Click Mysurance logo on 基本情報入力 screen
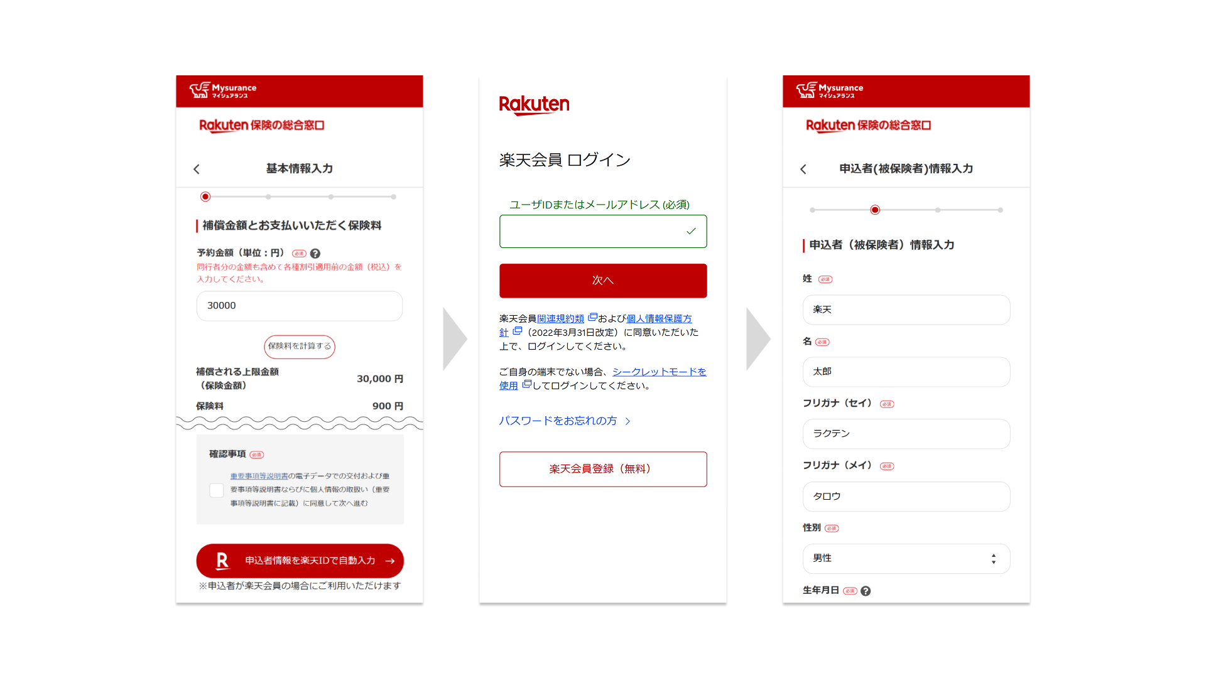The height and width of the screenshot is (678, 1206). click(x=223, y=90)
